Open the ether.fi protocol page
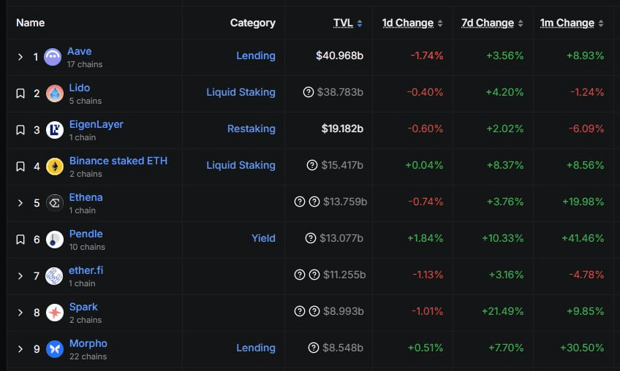The image size is (620, 371). 86,270
